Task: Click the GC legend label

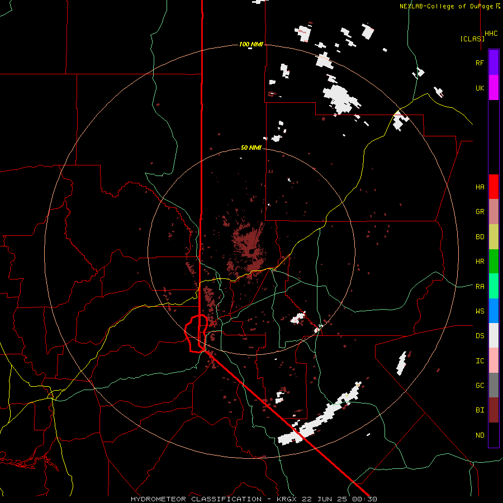Action: coord(480,385)
